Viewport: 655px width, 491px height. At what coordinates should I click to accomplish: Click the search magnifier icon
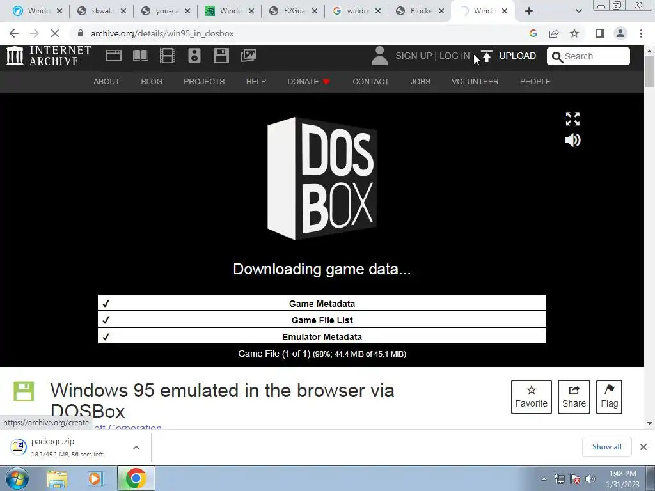click(x=557, y=57)
